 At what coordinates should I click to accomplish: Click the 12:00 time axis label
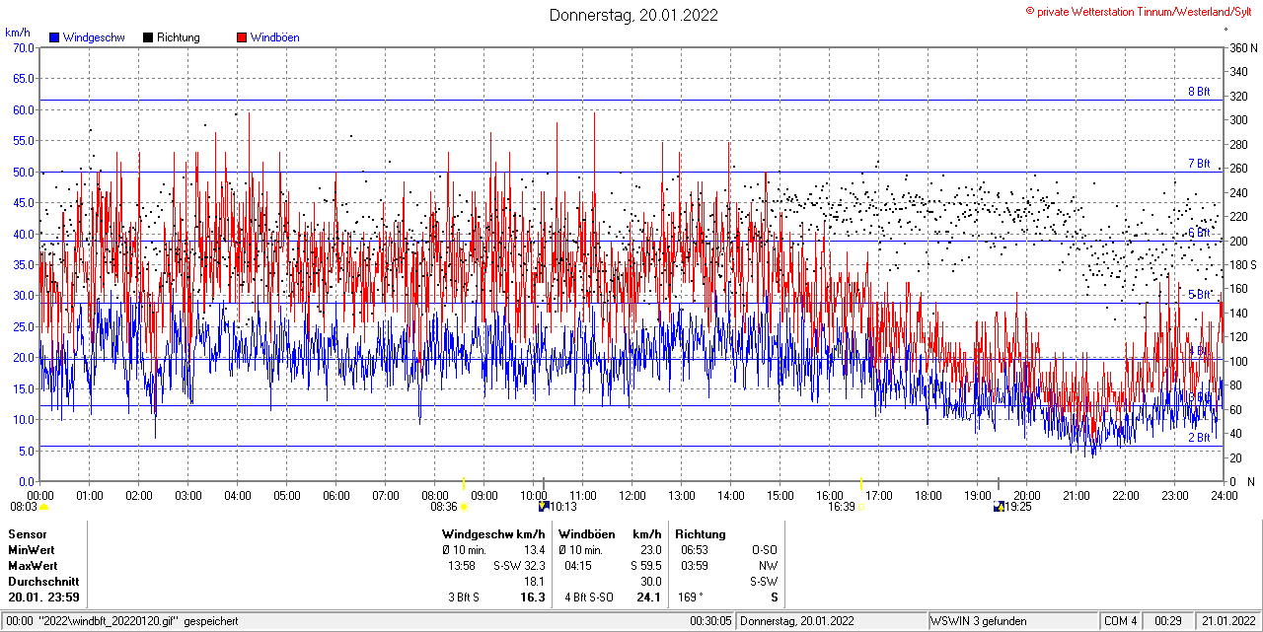[632, 495]
